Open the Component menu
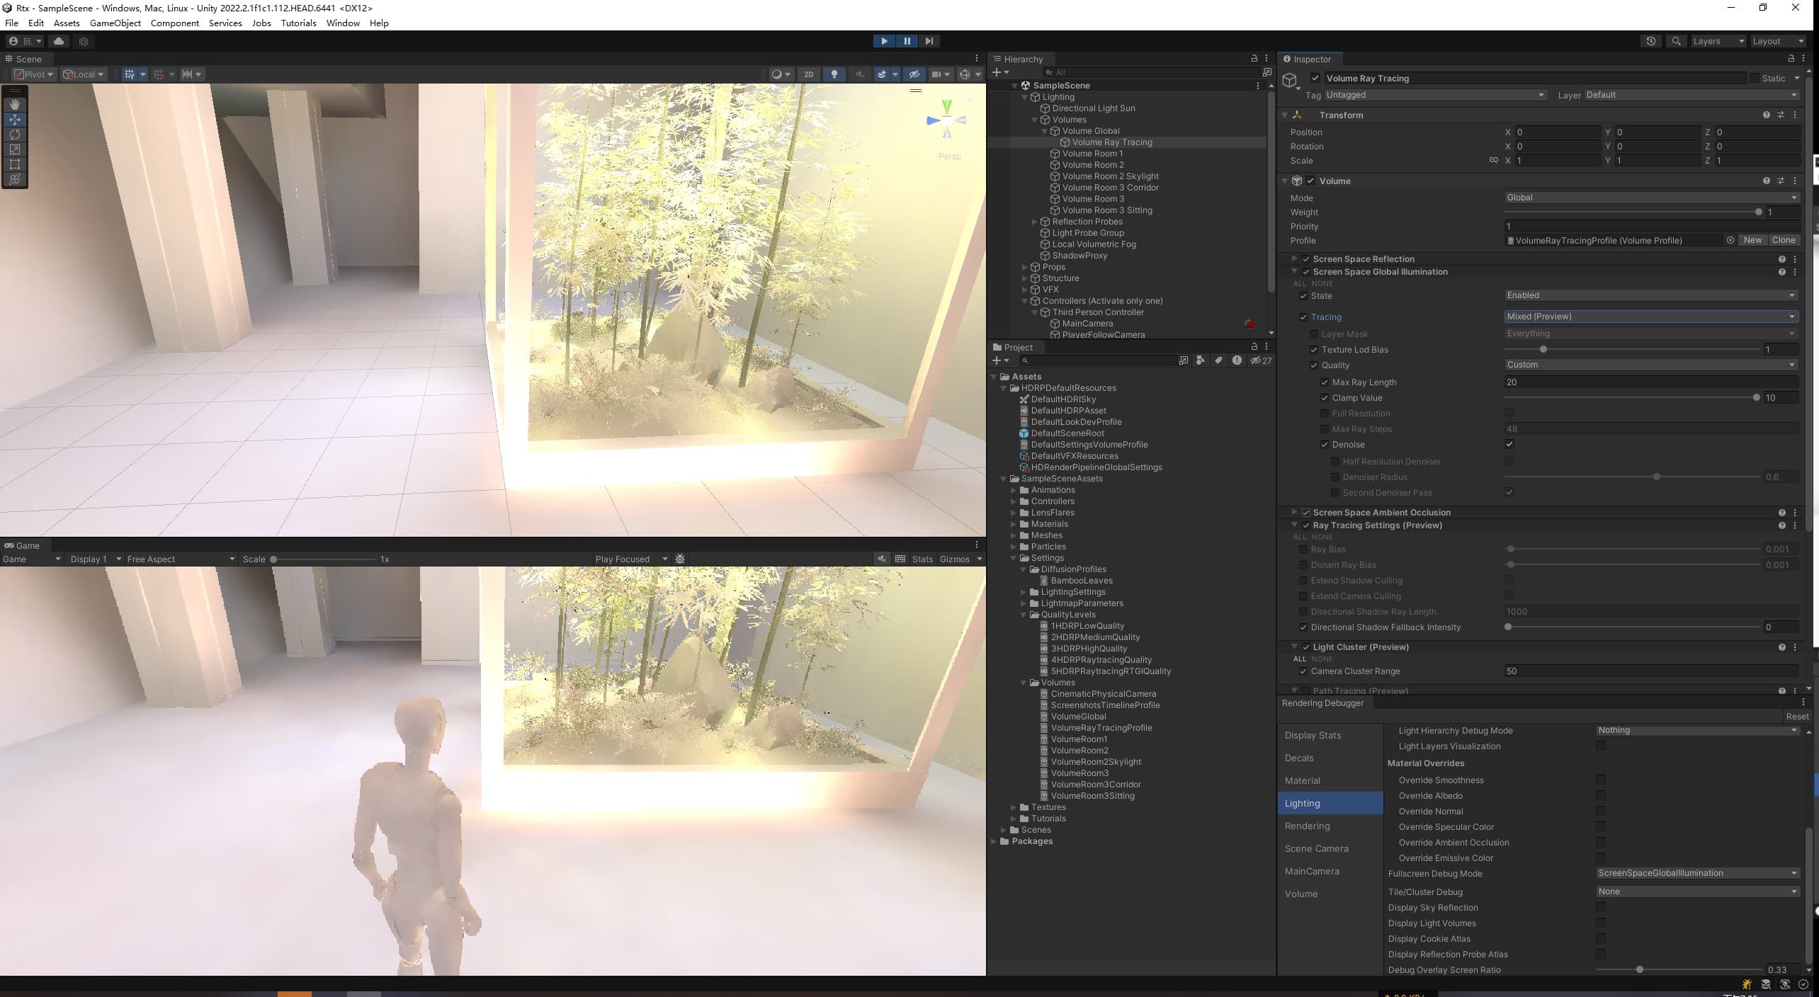The width and height of the screenshot is (1819, 997). [x=174, y=23]
